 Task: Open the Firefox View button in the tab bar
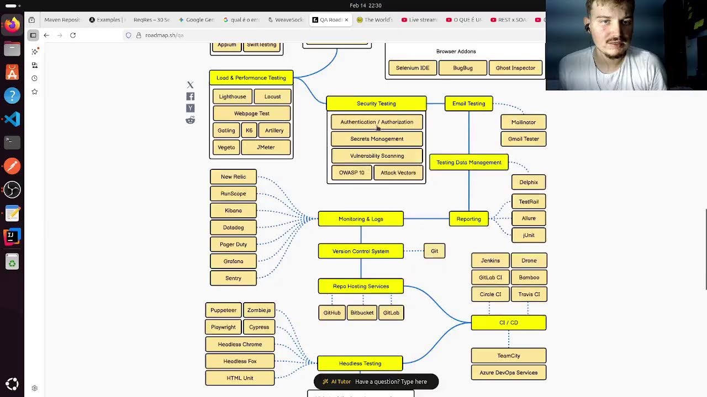click(x=31, y=20)
